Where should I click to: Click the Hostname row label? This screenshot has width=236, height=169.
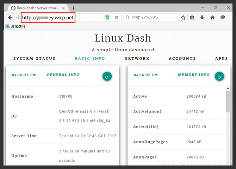[22, 96]
